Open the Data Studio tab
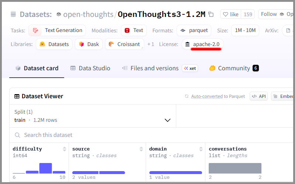 90,68
